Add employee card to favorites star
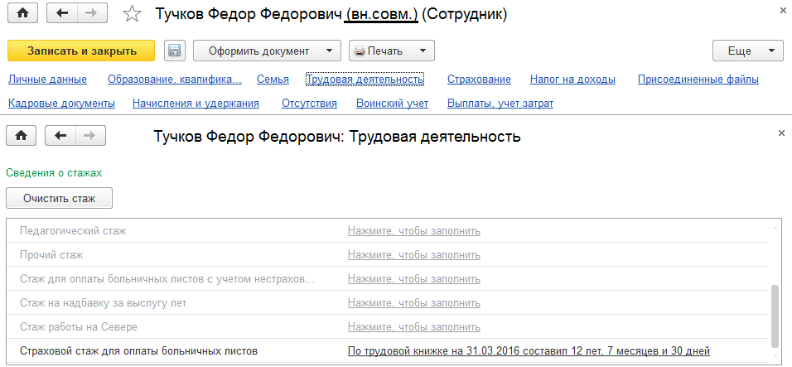Screen dimensions: 792x367 point(132,14)
